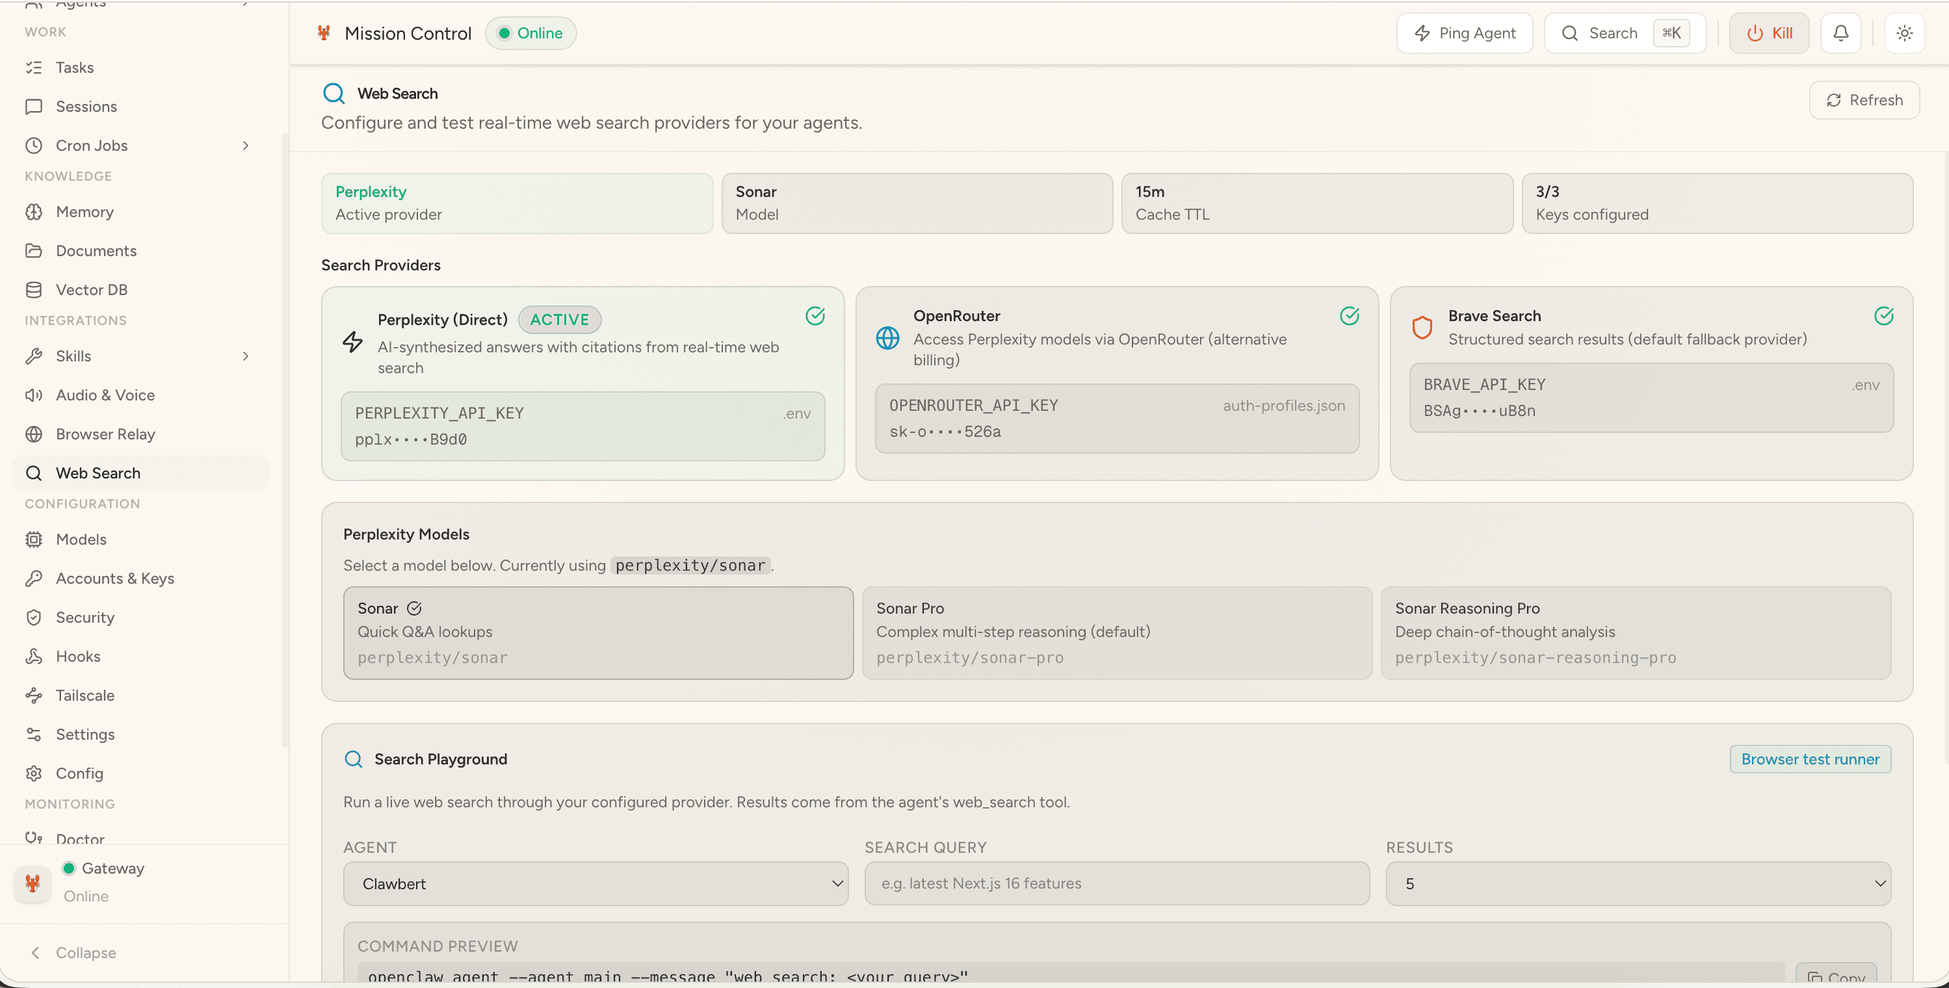Screen dimensions: 1949x988
Task: Open the Security configuration page
Action: [86, 617]
